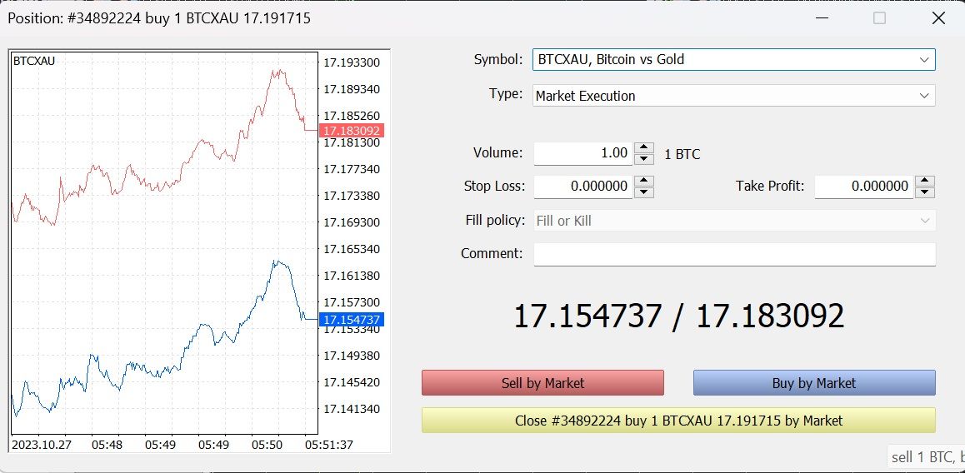Increase Take Profit with up arrow
This screenshot has height=473, width=965.
(924, 181)
